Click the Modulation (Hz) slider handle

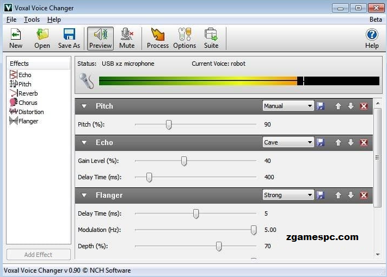click(x=254, y=230)
